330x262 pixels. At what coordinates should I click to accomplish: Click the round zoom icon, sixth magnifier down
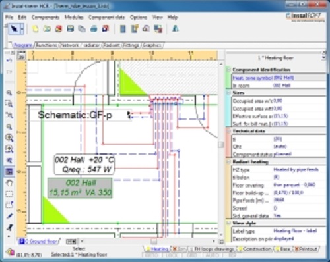[x=9, y=149]
